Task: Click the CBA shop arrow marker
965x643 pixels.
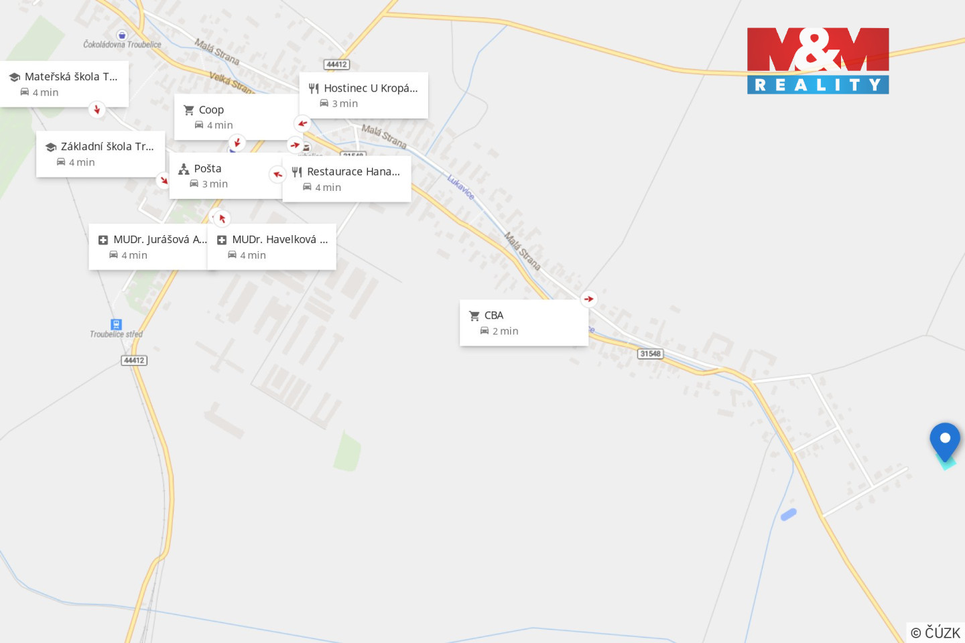Action: pyautogui.click(x=588, y=299)
